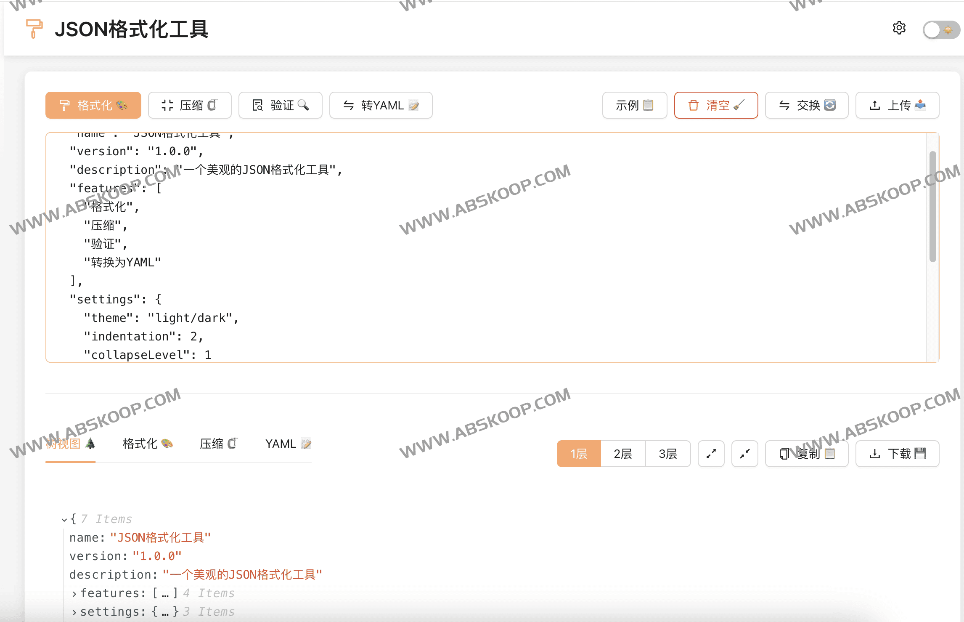Click the 交换 swap button
The image size is (964, 622).
pyautogui.click(x=806, y=105)
